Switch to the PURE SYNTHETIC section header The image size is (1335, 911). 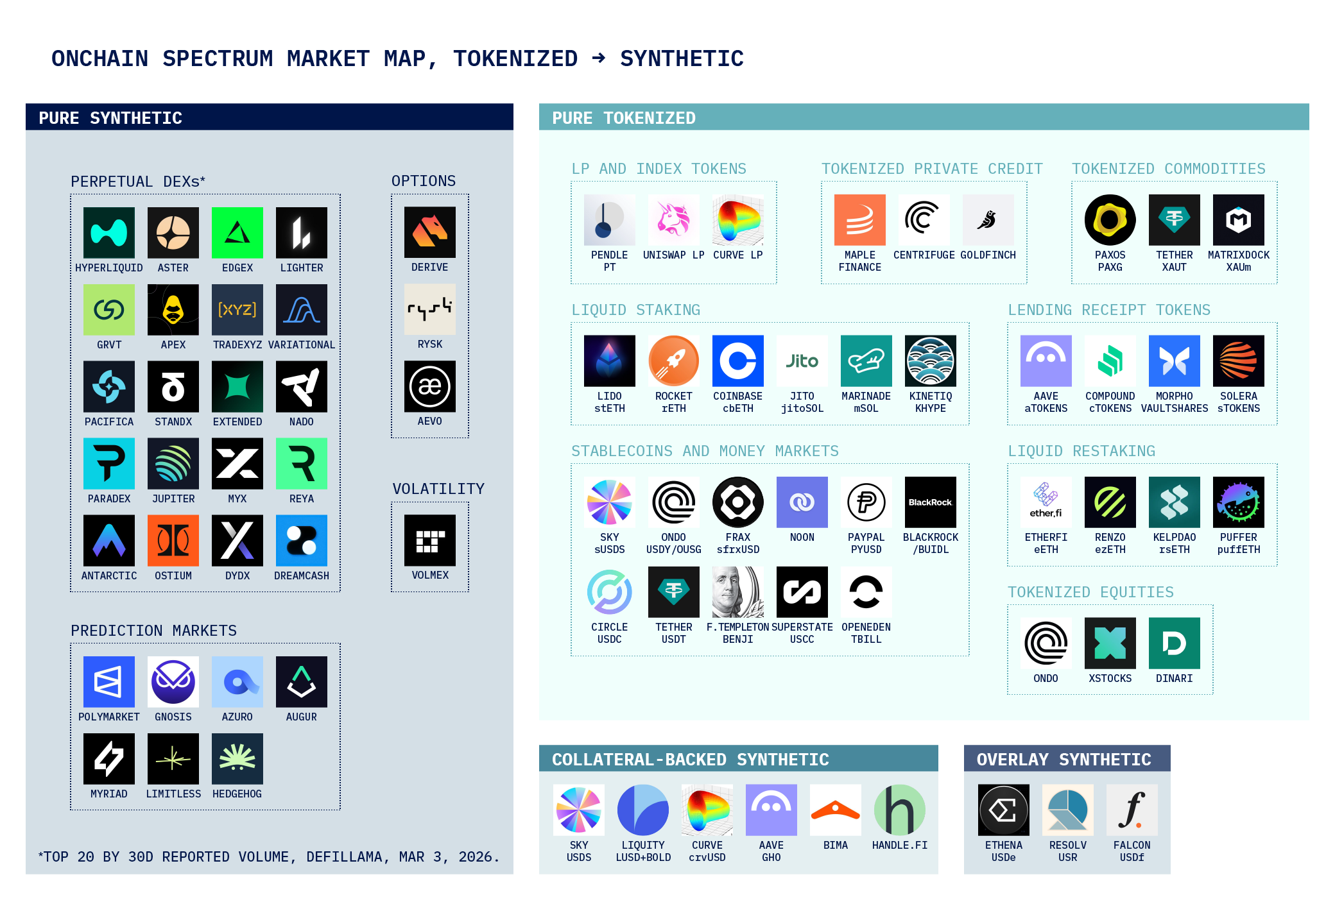click(x=110, y=118)
